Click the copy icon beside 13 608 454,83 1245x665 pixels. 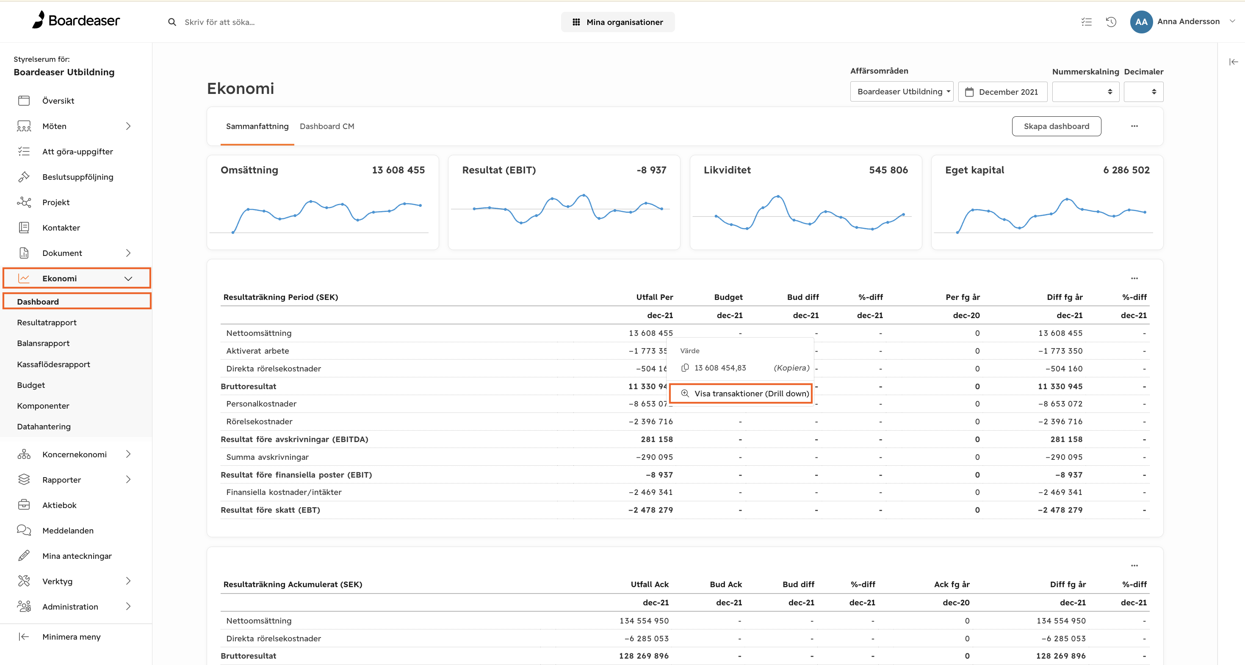click(685, 368)
